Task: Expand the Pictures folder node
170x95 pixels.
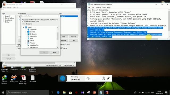Action: [26, 43]
